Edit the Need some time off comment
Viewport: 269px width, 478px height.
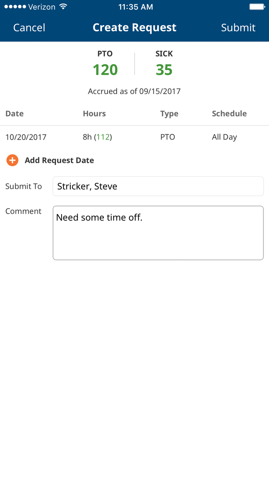tap(158, 232)
